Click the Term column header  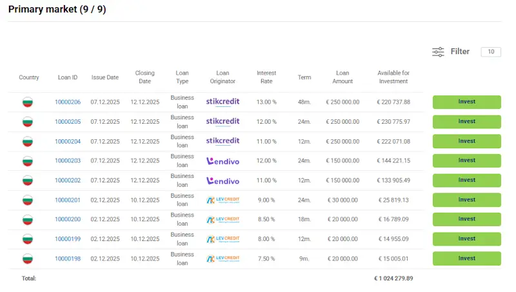pyautogui.click(x=304, y=77)
